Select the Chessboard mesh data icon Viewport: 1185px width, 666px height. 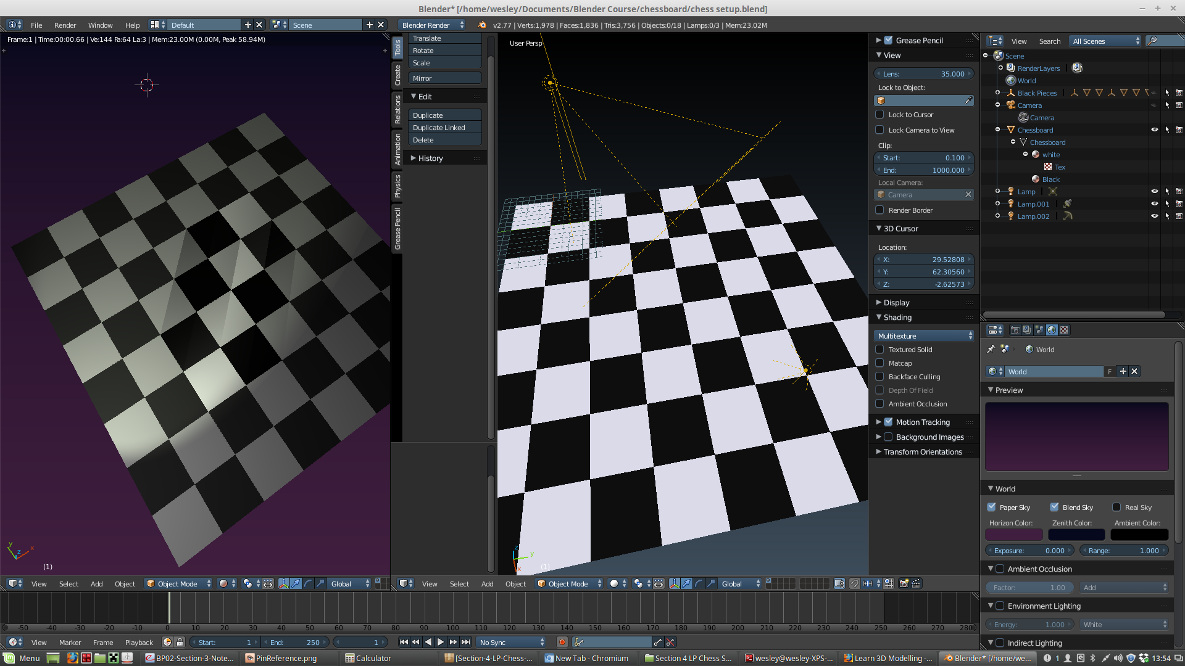1023,142
